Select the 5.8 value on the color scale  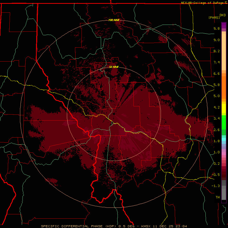tap(217, 85)
